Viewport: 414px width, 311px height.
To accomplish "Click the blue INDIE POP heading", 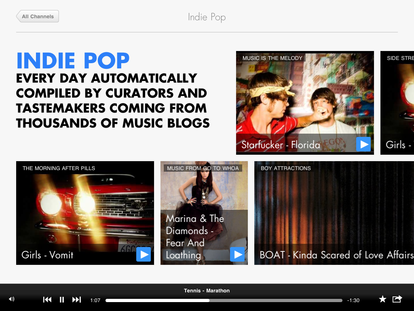I will pyautogui.click(x=73, y=61).
